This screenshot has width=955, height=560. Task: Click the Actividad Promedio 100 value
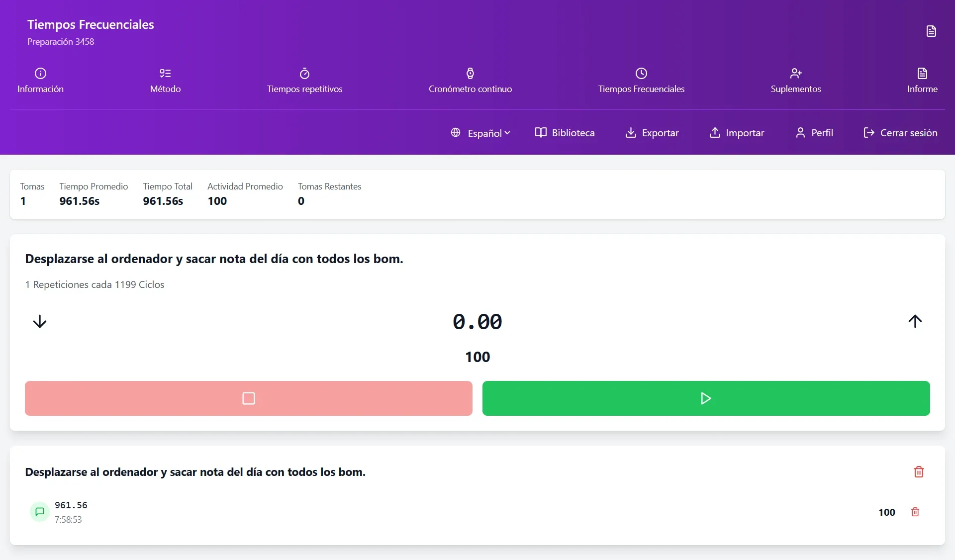[217, 201]
